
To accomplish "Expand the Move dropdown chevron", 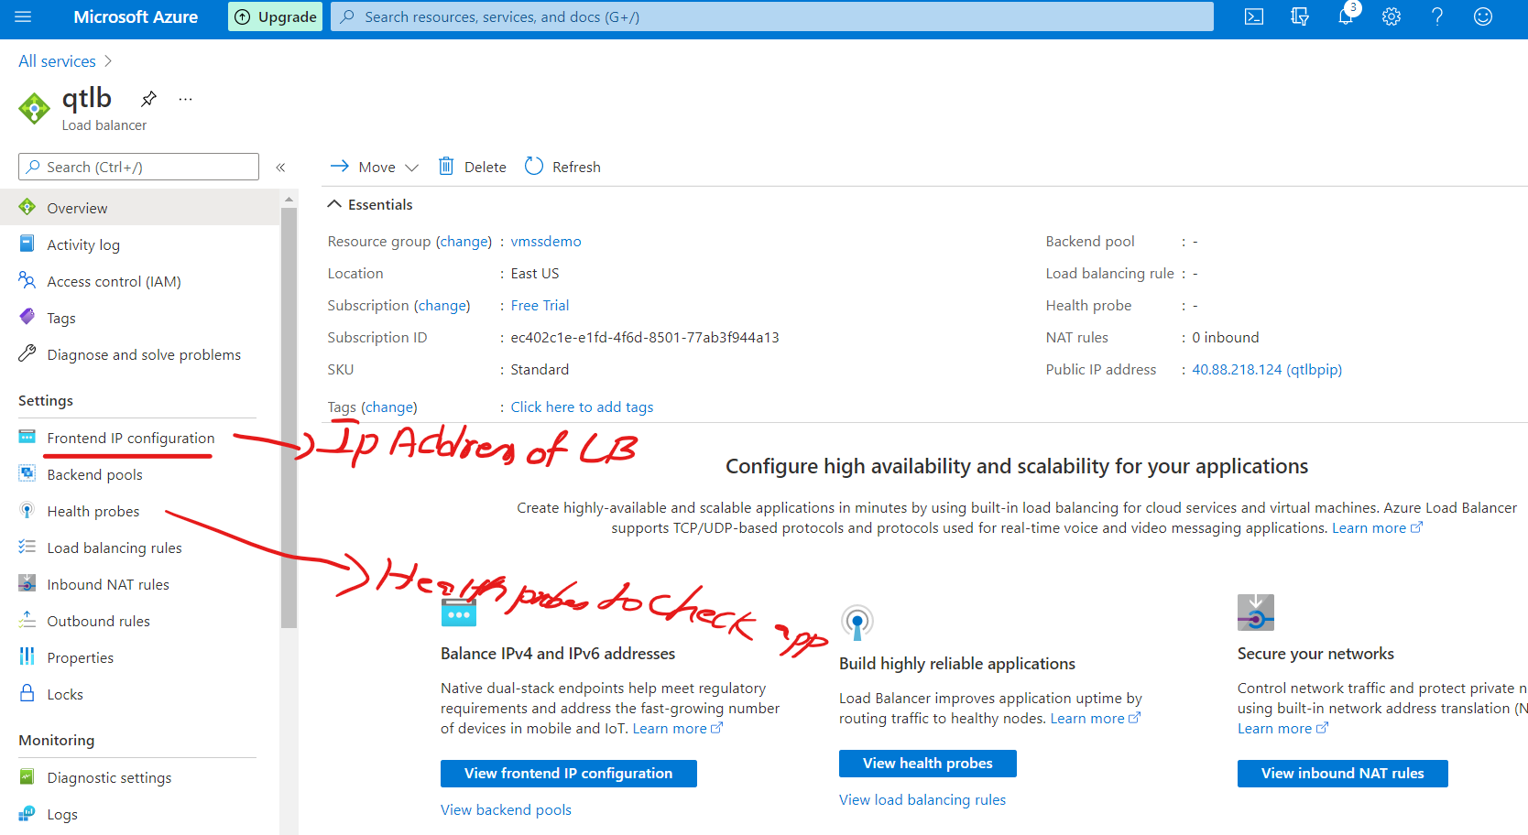I will (x=411, y=168).
